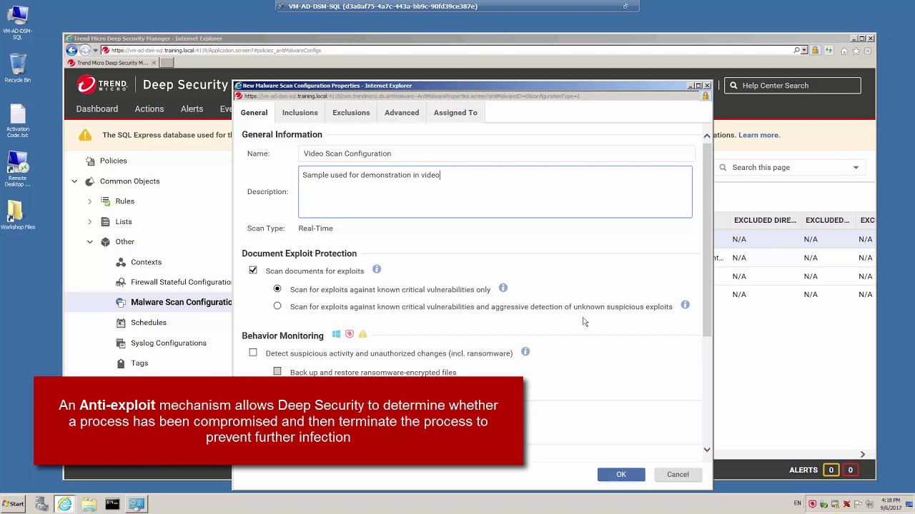Screen dimensions: 915x514
Task: Follow the Learn more link
Action: point(759,135)
